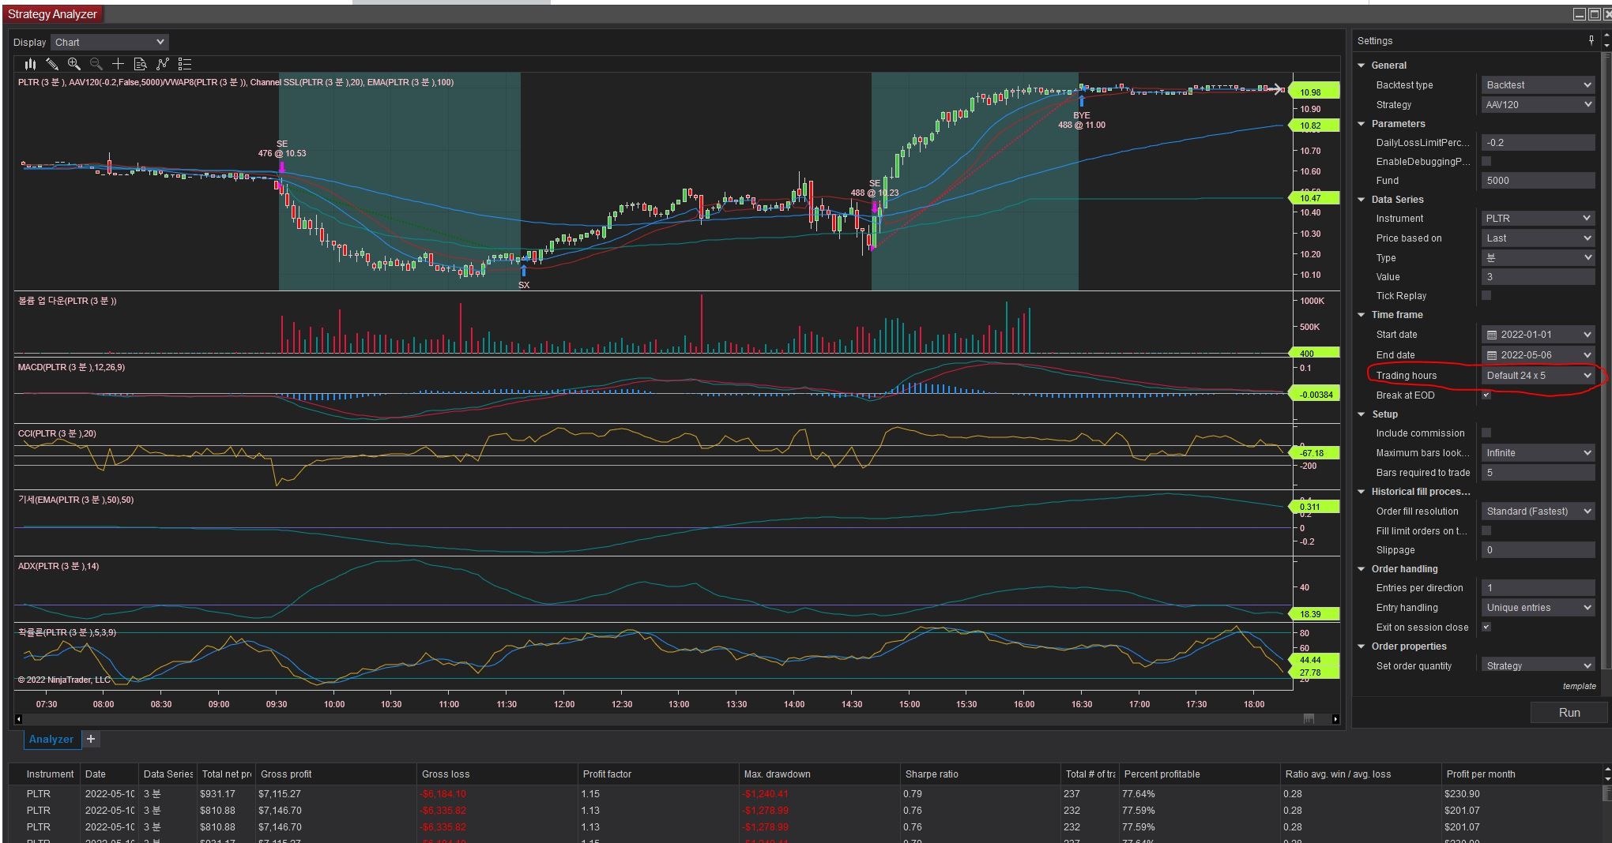Open the Maximum bars look back dropdown

[1538, 452]
